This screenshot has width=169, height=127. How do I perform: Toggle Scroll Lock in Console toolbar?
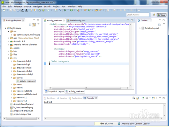[138, 98]
